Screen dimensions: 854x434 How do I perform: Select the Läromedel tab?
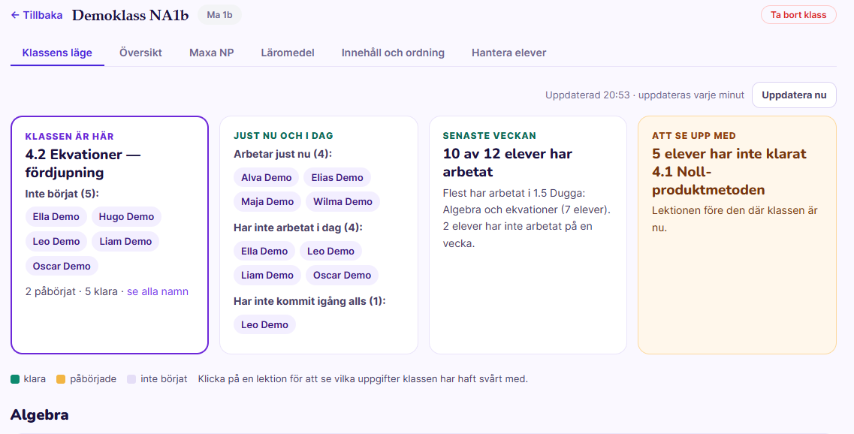(288, 53)
